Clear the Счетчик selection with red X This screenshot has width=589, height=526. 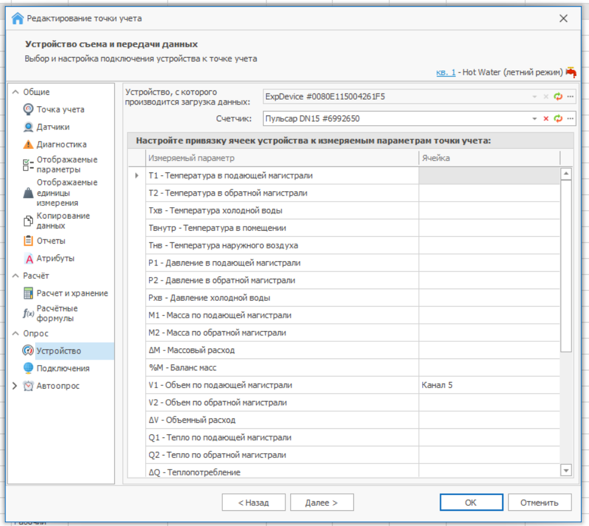click(x=546, y=118)
